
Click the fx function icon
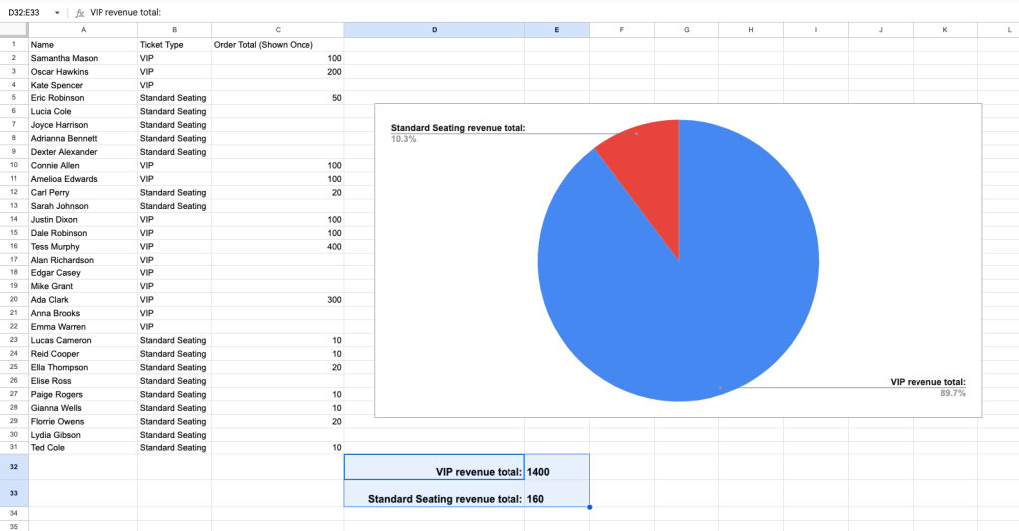(x=78, y=12)
